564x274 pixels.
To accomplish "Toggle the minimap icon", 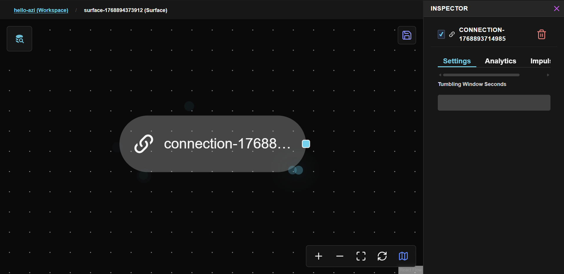I will pyautogui.click(x=403, y=256).
